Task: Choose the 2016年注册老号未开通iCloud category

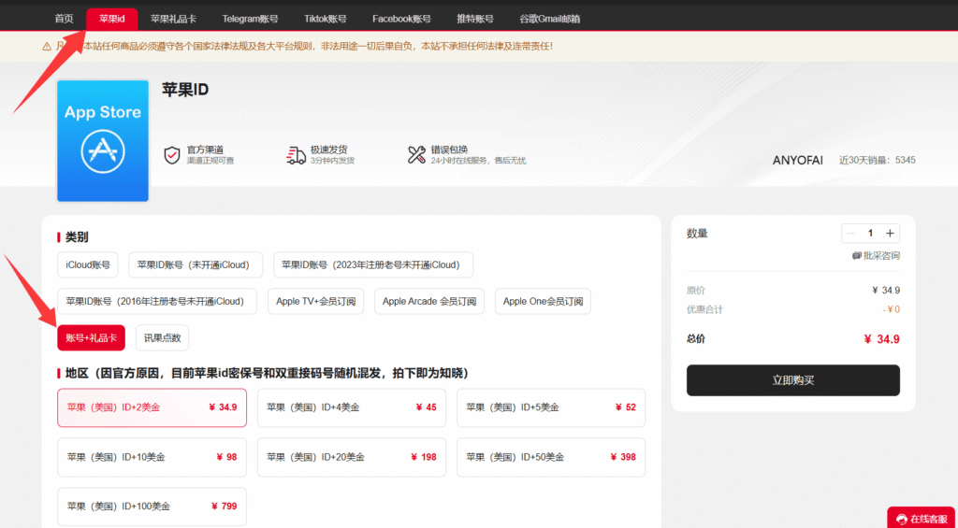Action: click(157, 301)
